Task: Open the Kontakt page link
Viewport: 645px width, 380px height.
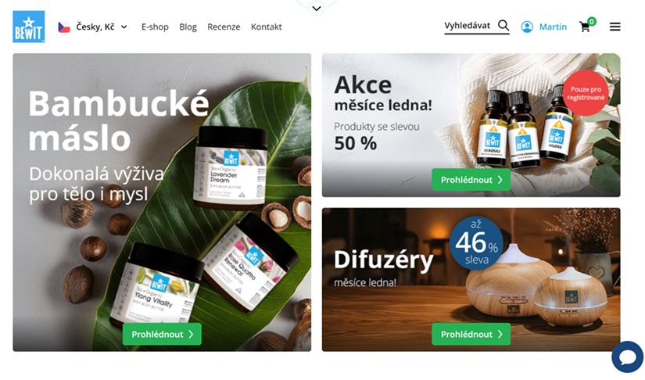Action: 266,27
